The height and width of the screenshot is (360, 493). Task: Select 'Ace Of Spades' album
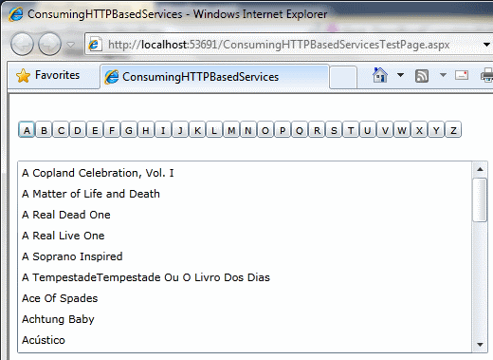click(245, 298)
